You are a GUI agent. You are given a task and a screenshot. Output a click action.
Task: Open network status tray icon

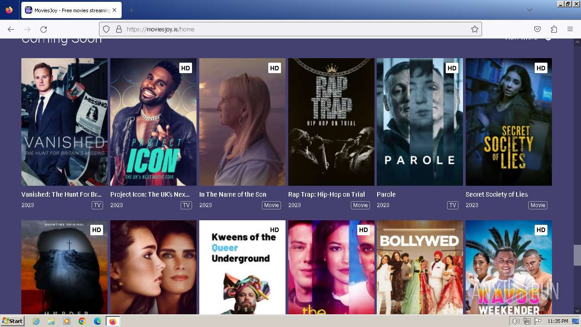(x=527, y=321)
